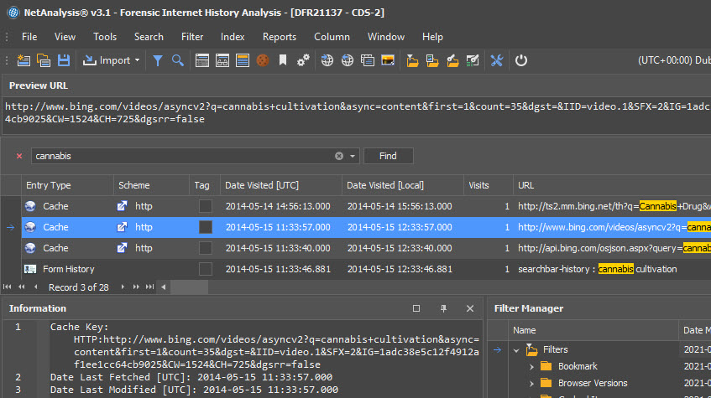Open the Reports menu

click(x=280, y=37)
